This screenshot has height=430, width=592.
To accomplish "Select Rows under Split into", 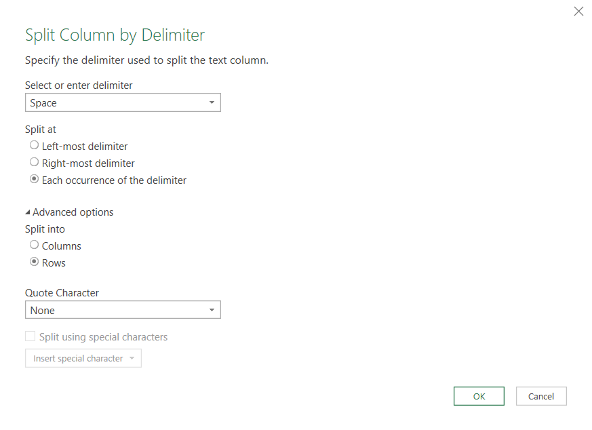I will [34, 262].
